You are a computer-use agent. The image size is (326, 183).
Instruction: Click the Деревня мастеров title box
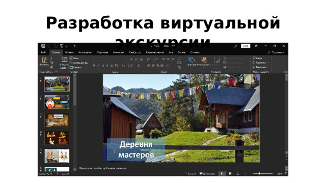tap(136, 149)
